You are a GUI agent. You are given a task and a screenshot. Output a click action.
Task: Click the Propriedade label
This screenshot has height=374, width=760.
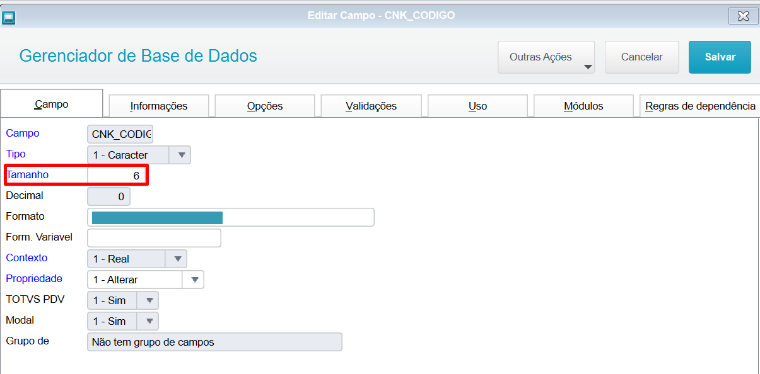tap(34, 278)
